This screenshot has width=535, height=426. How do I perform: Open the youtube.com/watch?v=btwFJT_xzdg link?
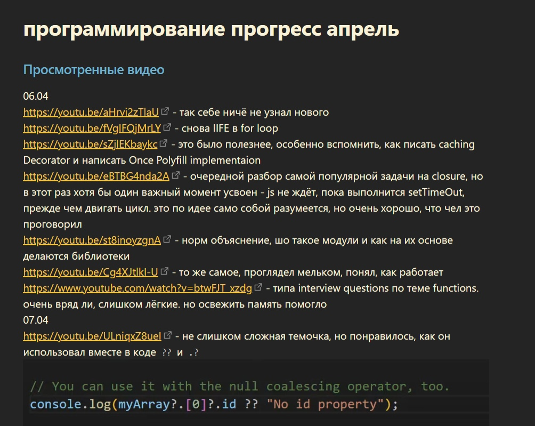[x=137, y=288]
